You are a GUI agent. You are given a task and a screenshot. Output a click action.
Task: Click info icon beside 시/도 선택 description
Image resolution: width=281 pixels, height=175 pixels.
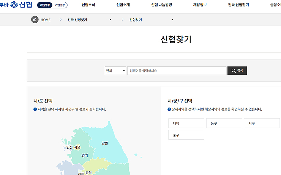35,109
